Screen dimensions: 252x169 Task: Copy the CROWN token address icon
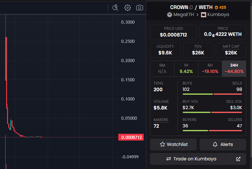pyautogui.click(x=191, y=7)
